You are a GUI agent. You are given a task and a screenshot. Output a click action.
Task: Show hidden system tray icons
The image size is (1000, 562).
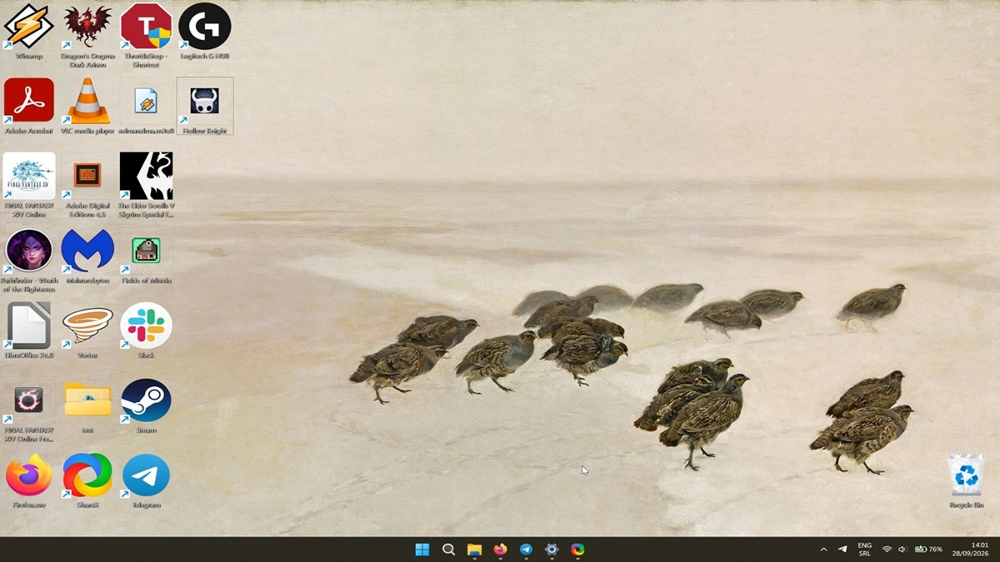[x=823, y=550]
